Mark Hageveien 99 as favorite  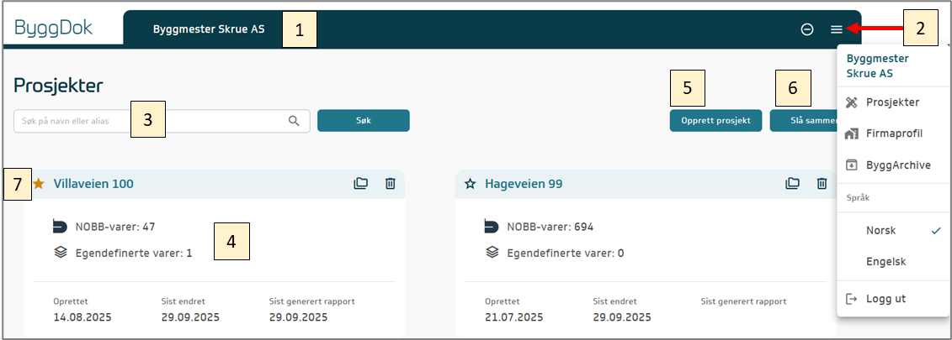coord(471,184)
